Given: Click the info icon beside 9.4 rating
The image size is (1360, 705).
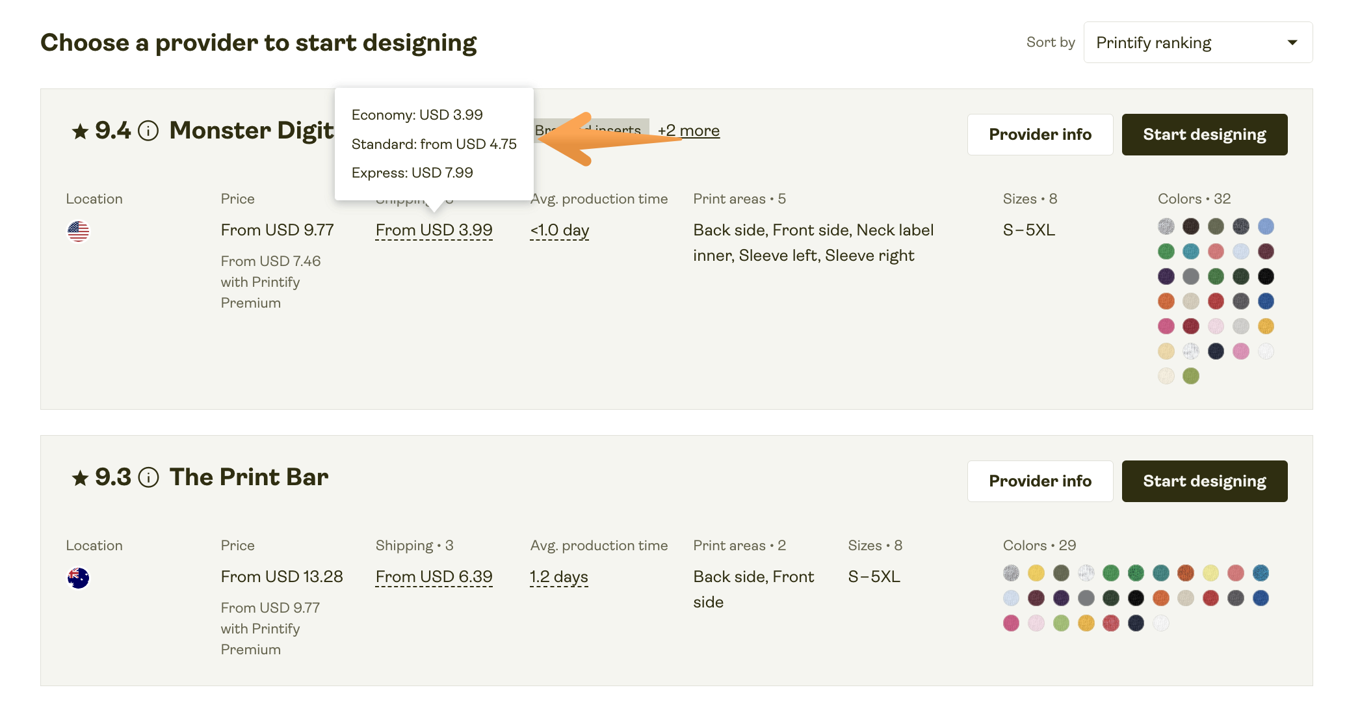Looking at the screenshot, I should [148, 131].
